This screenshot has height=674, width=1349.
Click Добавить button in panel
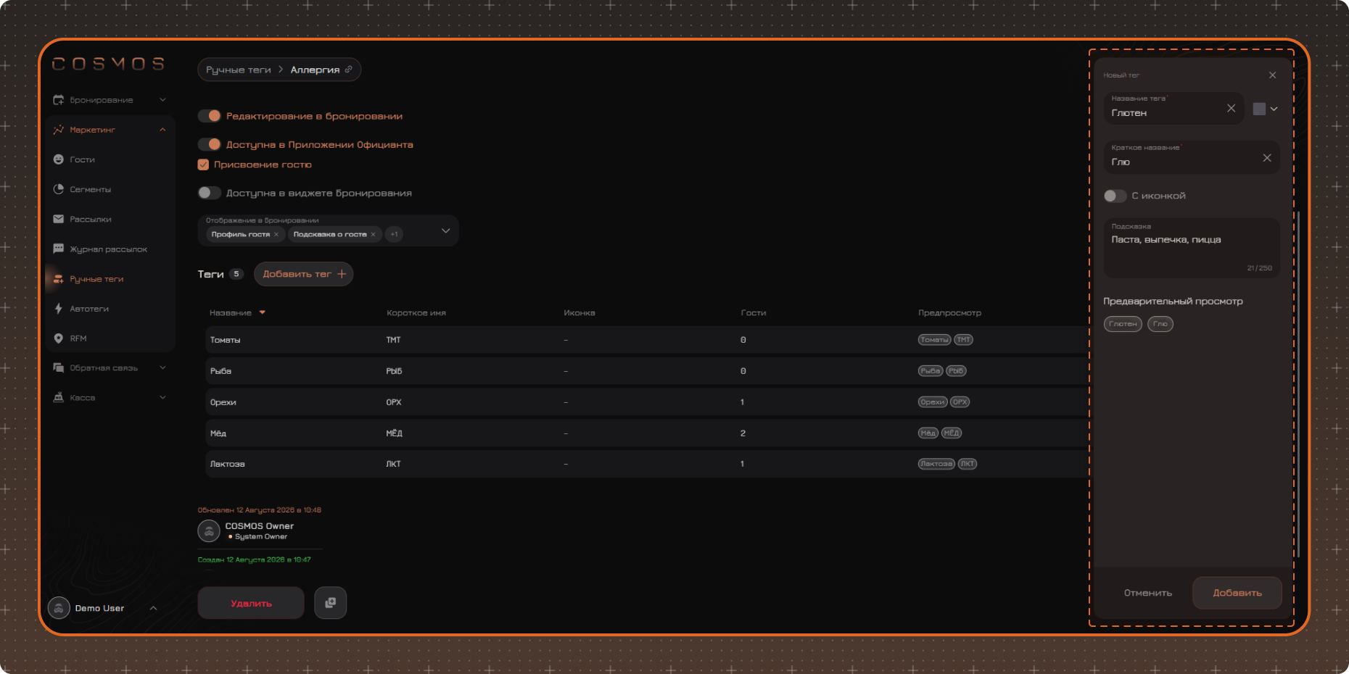point(1237,593)
